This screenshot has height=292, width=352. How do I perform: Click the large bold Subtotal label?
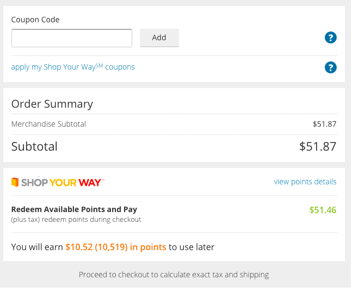tap(34, 146)
